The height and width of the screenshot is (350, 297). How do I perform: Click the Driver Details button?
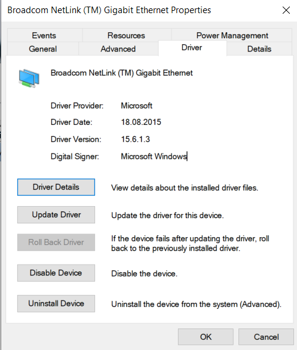coord(56,187)
